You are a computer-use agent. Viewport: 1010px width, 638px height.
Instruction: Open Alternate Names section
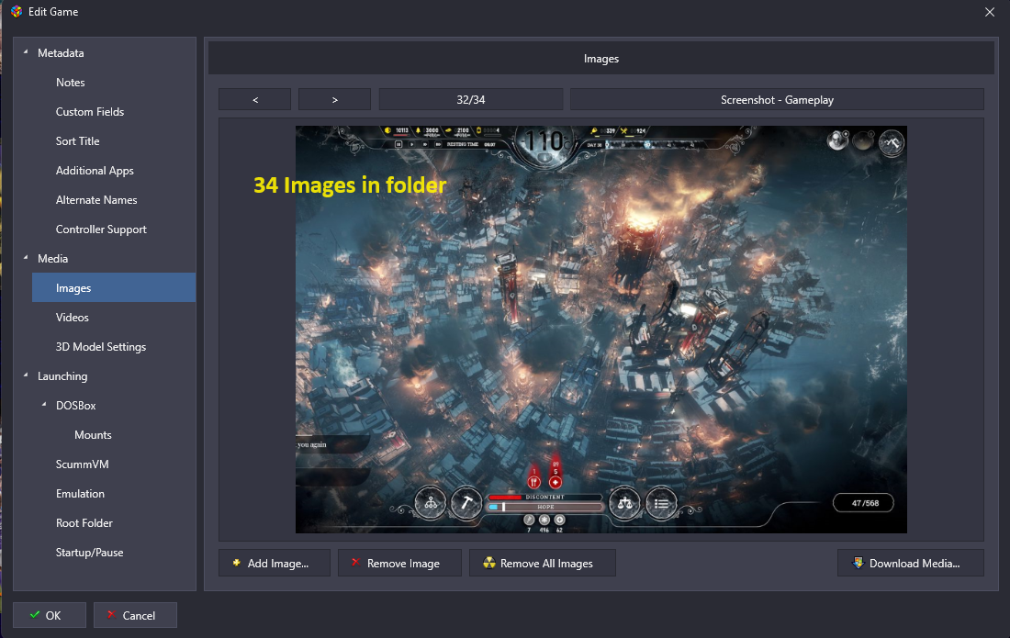96,200
